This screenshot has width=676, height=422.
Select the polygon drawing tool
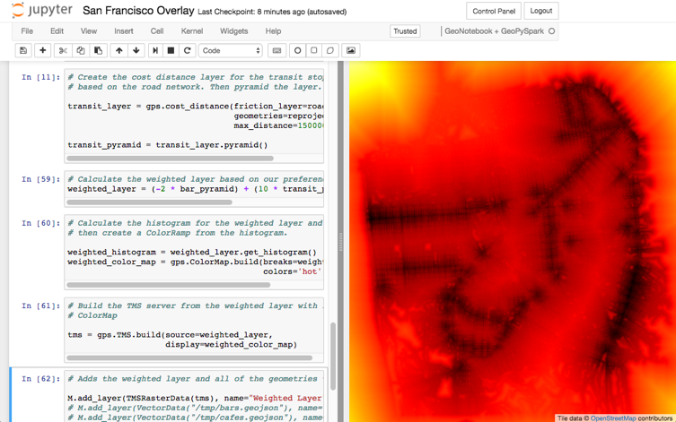point(330,51)
